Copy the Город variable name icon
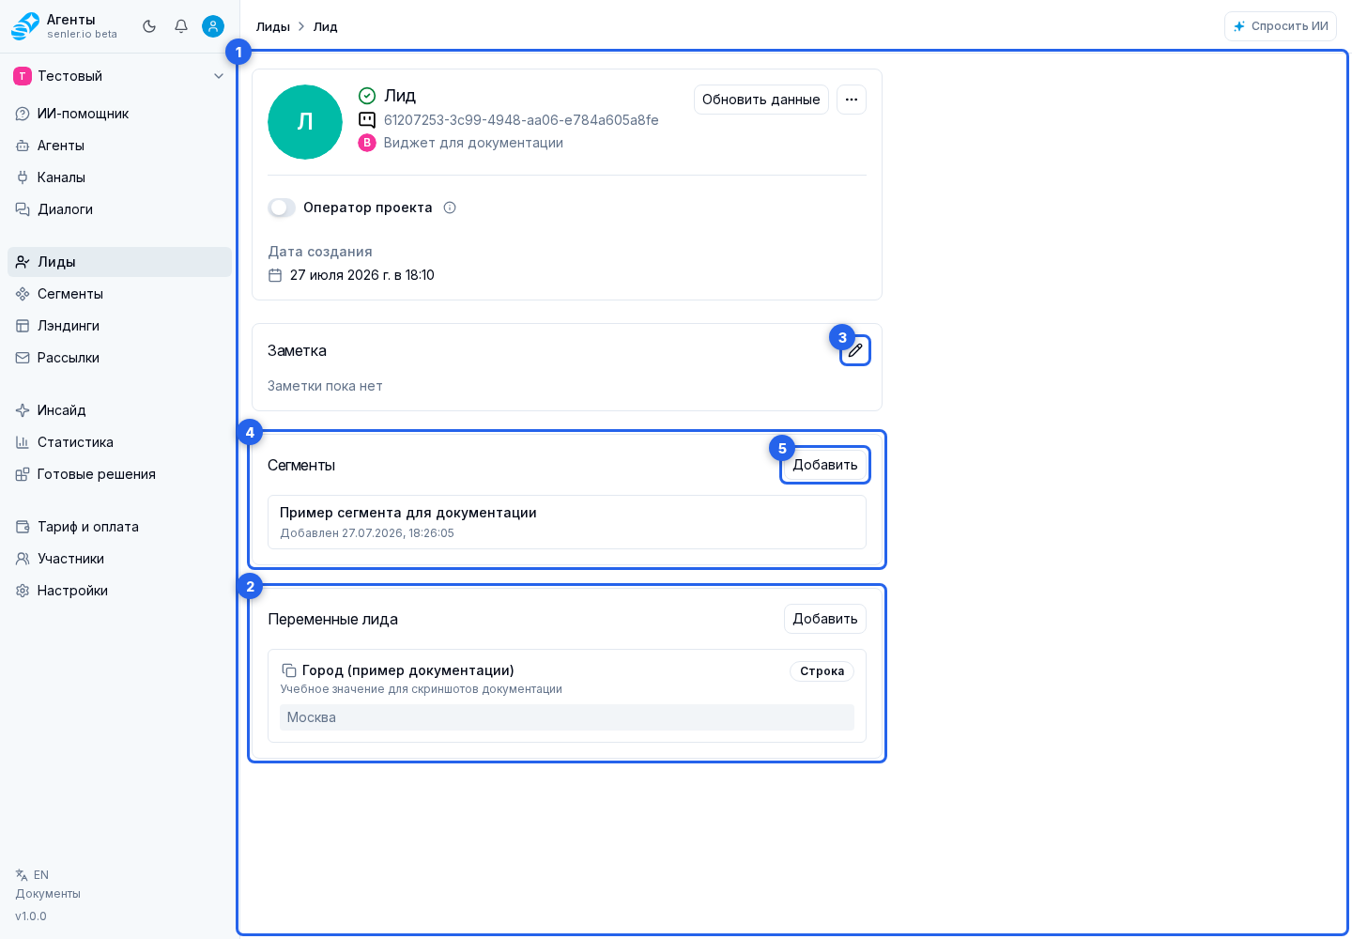1352x939 pixels. [x=289, y=670]
